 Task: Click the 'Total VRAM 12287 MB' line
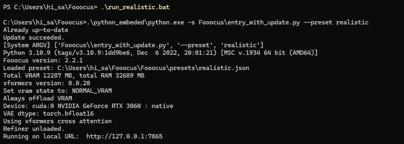pyautogui.click(x=74, y=76)
